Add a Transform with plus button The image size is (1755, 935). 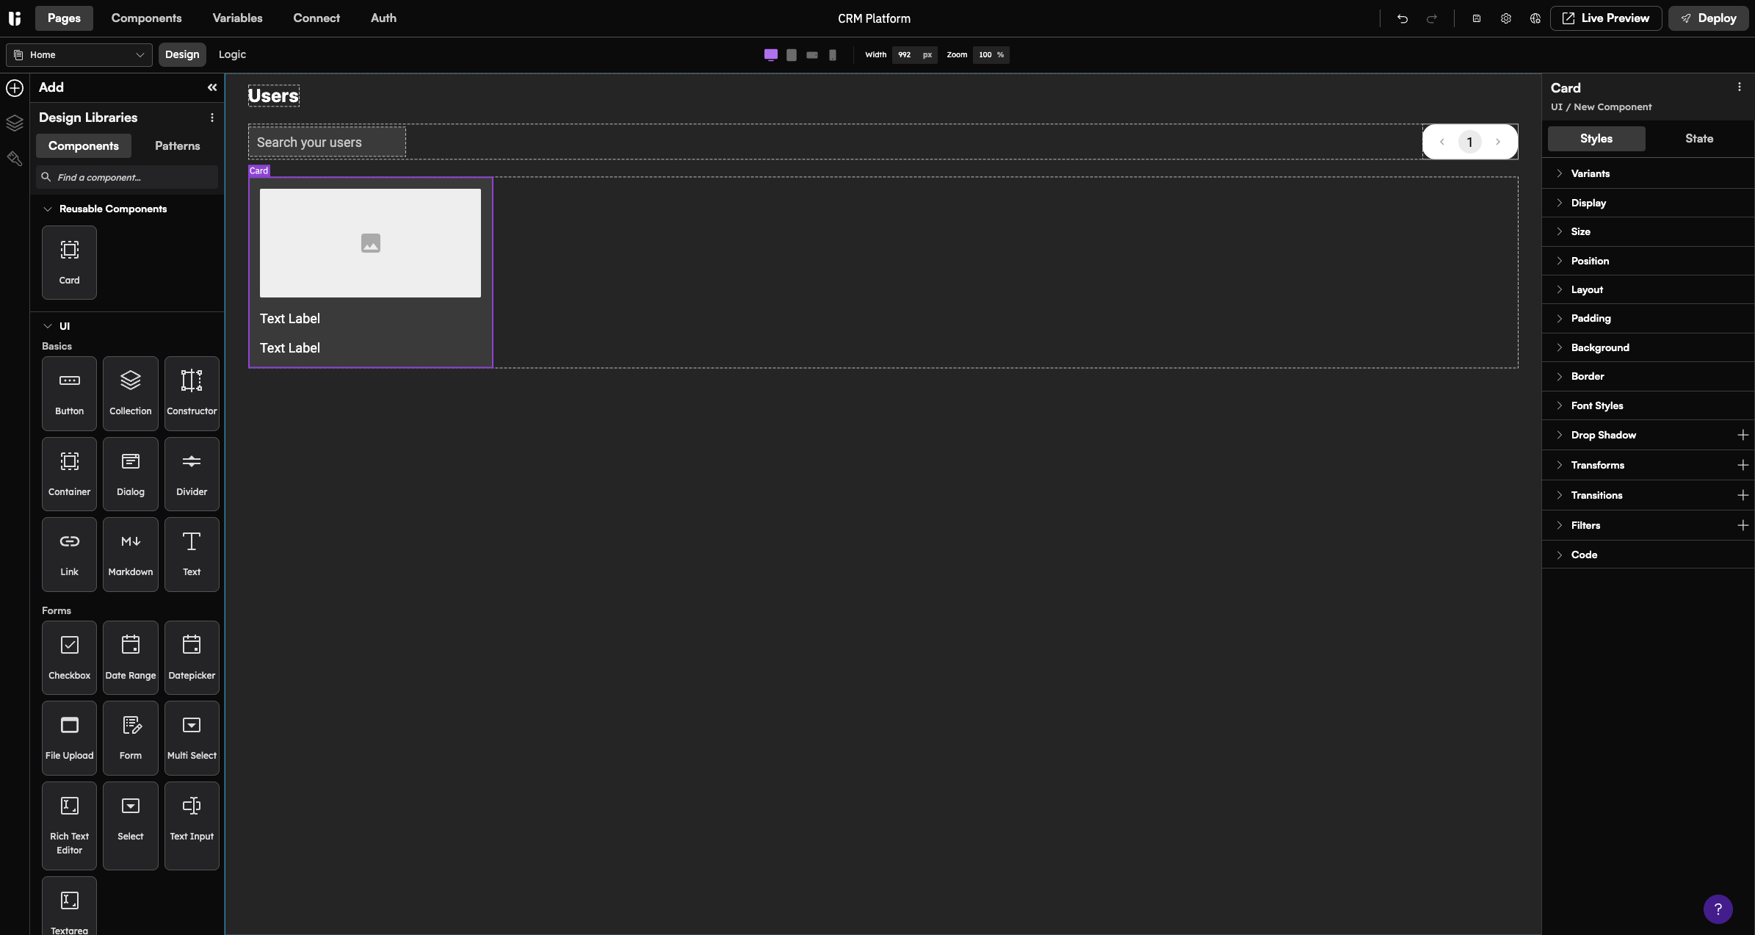1743,465
